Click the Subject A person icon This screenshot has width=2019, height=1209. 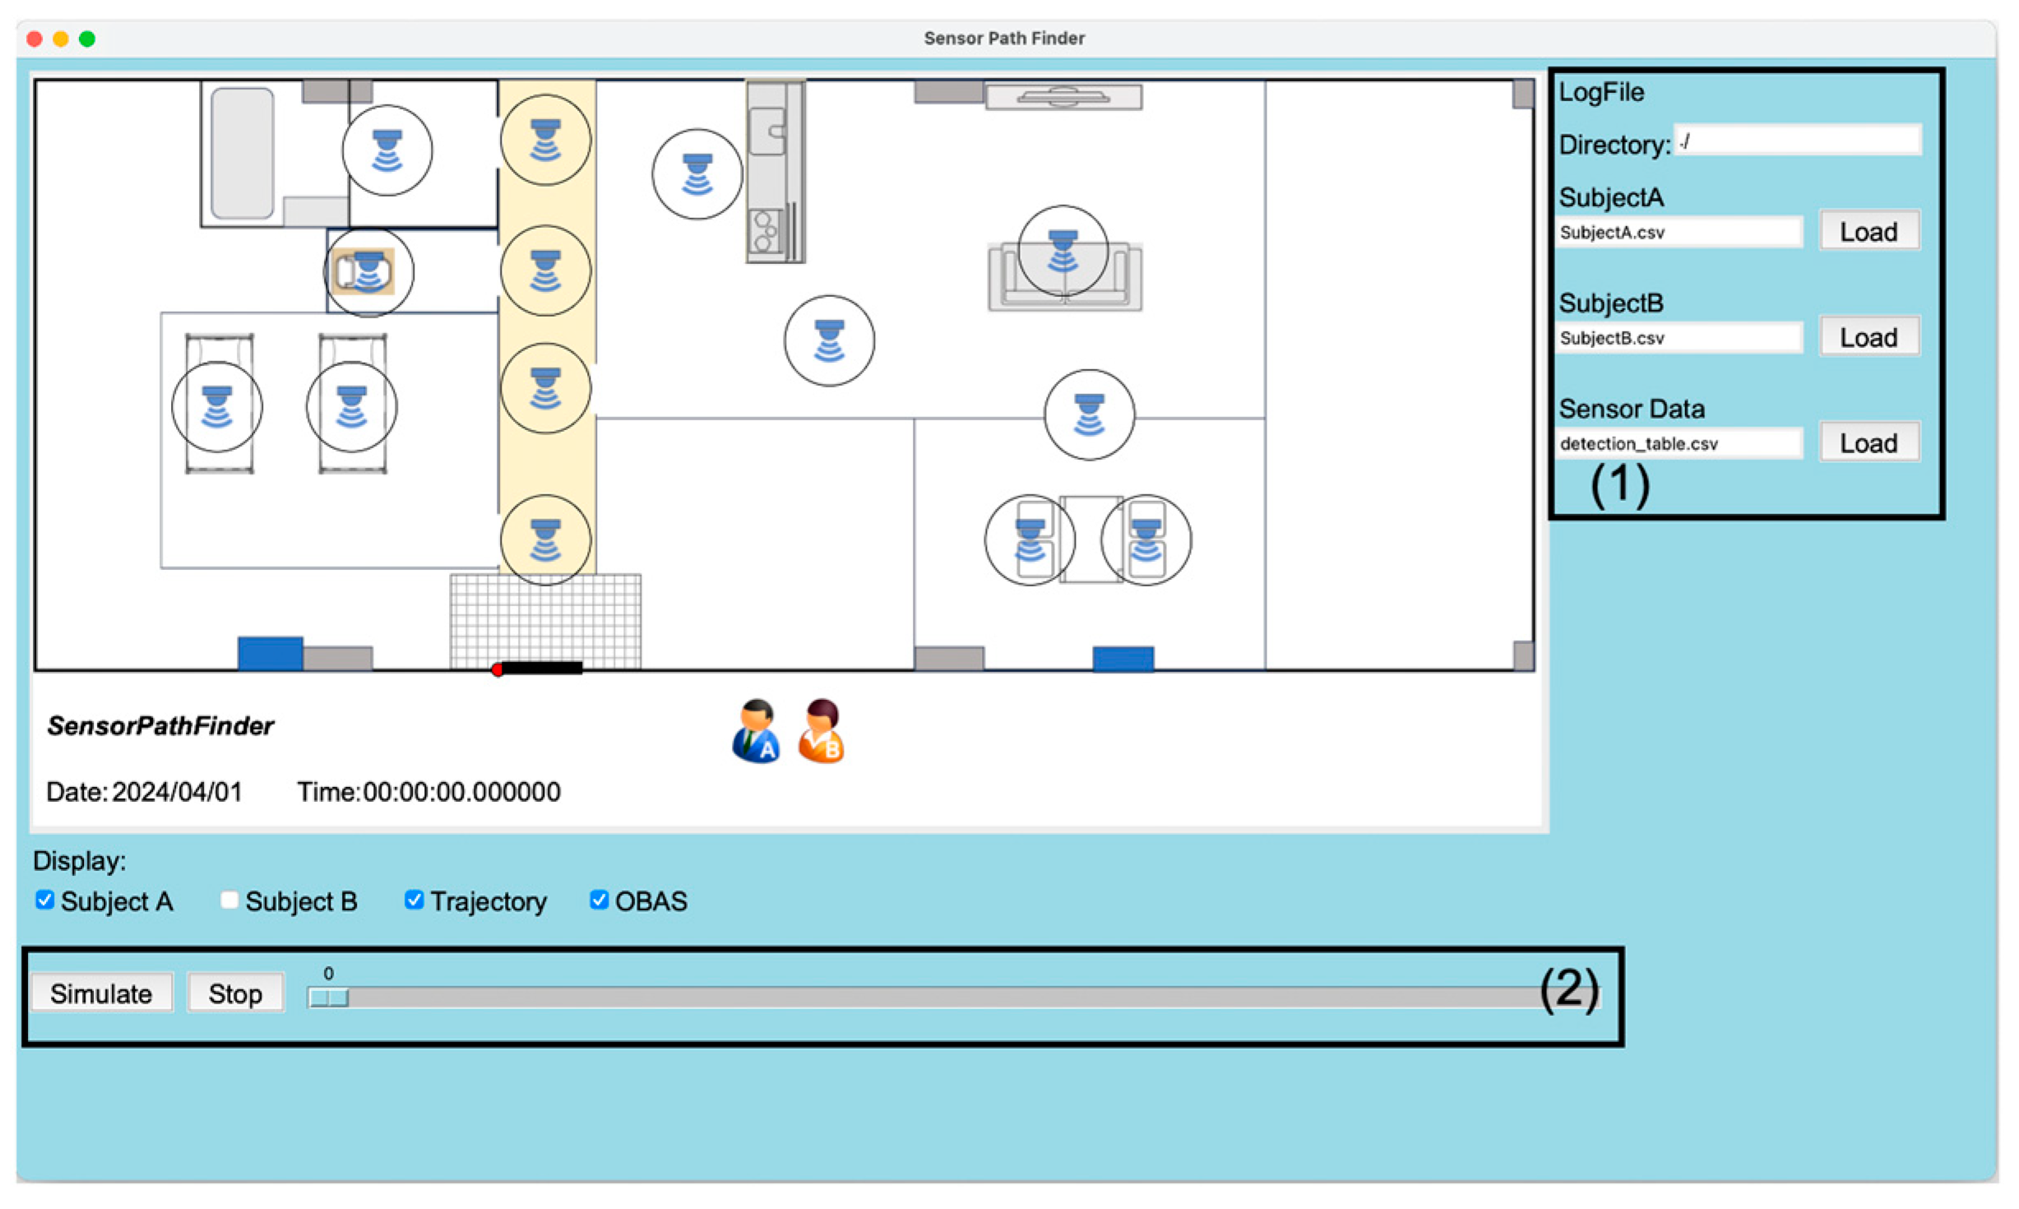point(756,731)
